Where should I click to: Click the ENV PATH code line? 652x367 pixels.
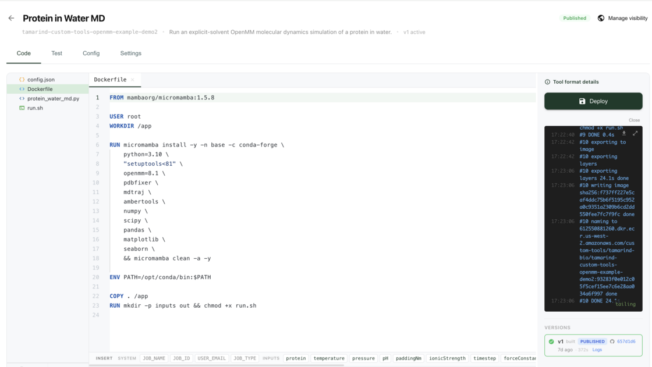160,277
